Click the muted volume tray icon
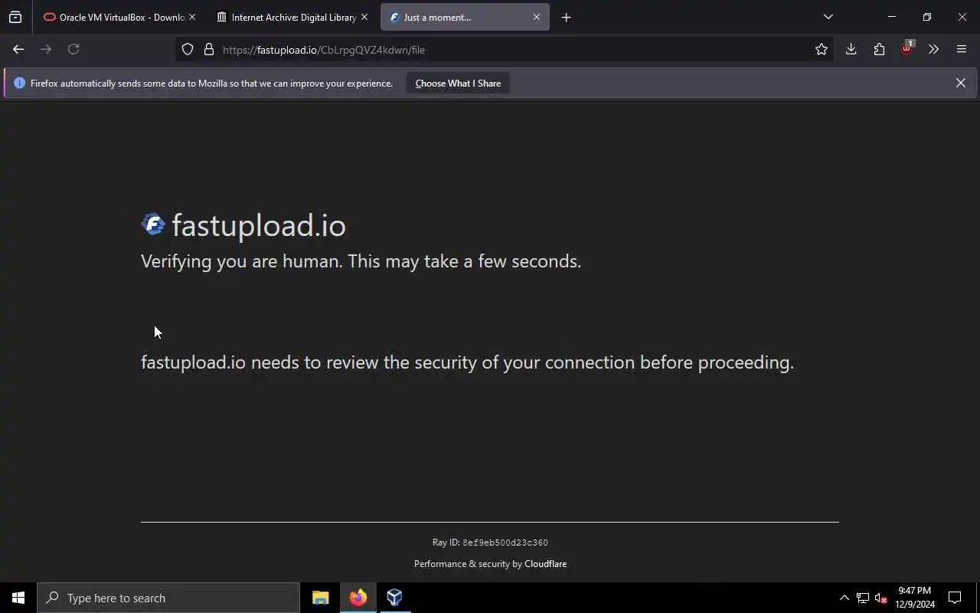This screenshot has height=613, width=980. [880, 598]
